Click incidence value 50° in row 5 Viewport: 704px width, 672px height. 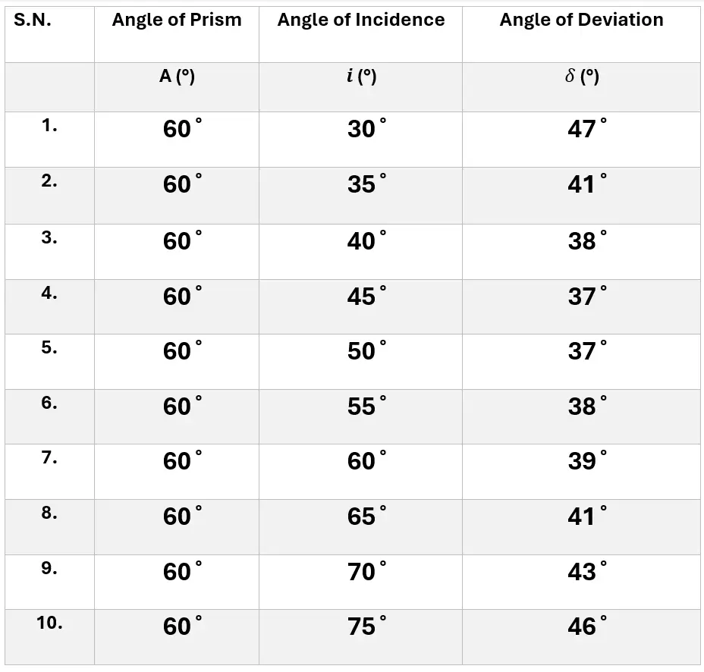click(366, 350)
